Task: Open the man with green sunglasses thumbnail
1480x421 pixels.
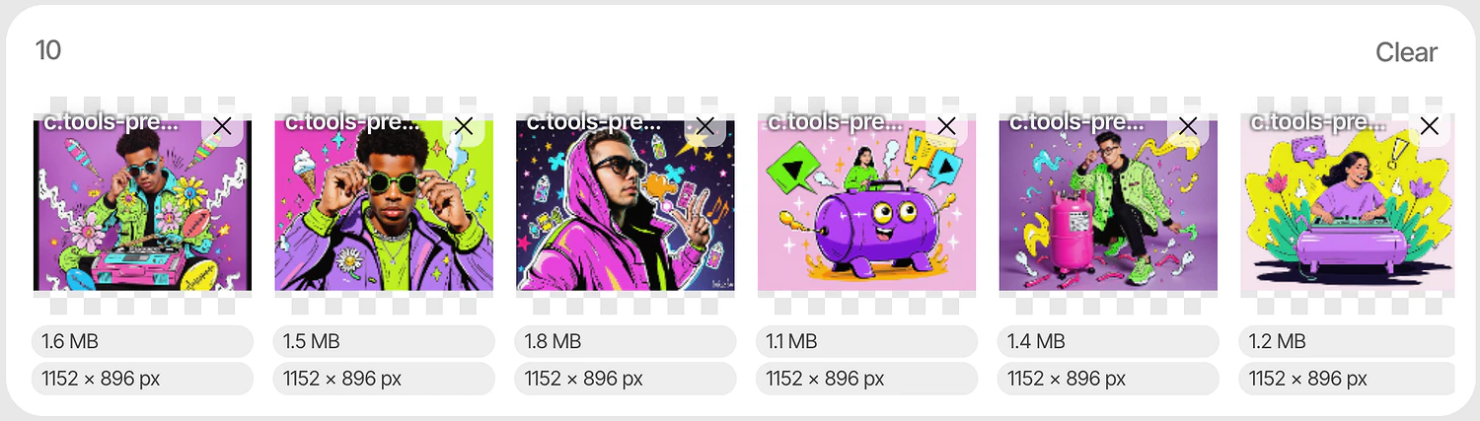Action: (384, 205)
